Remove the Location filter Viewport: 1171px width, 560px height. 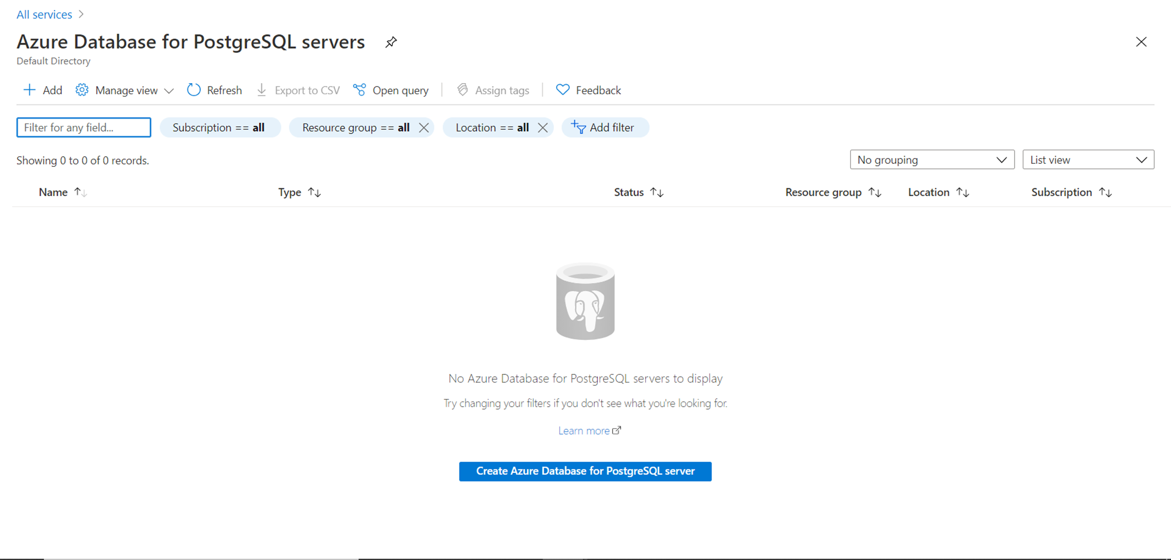543,128
